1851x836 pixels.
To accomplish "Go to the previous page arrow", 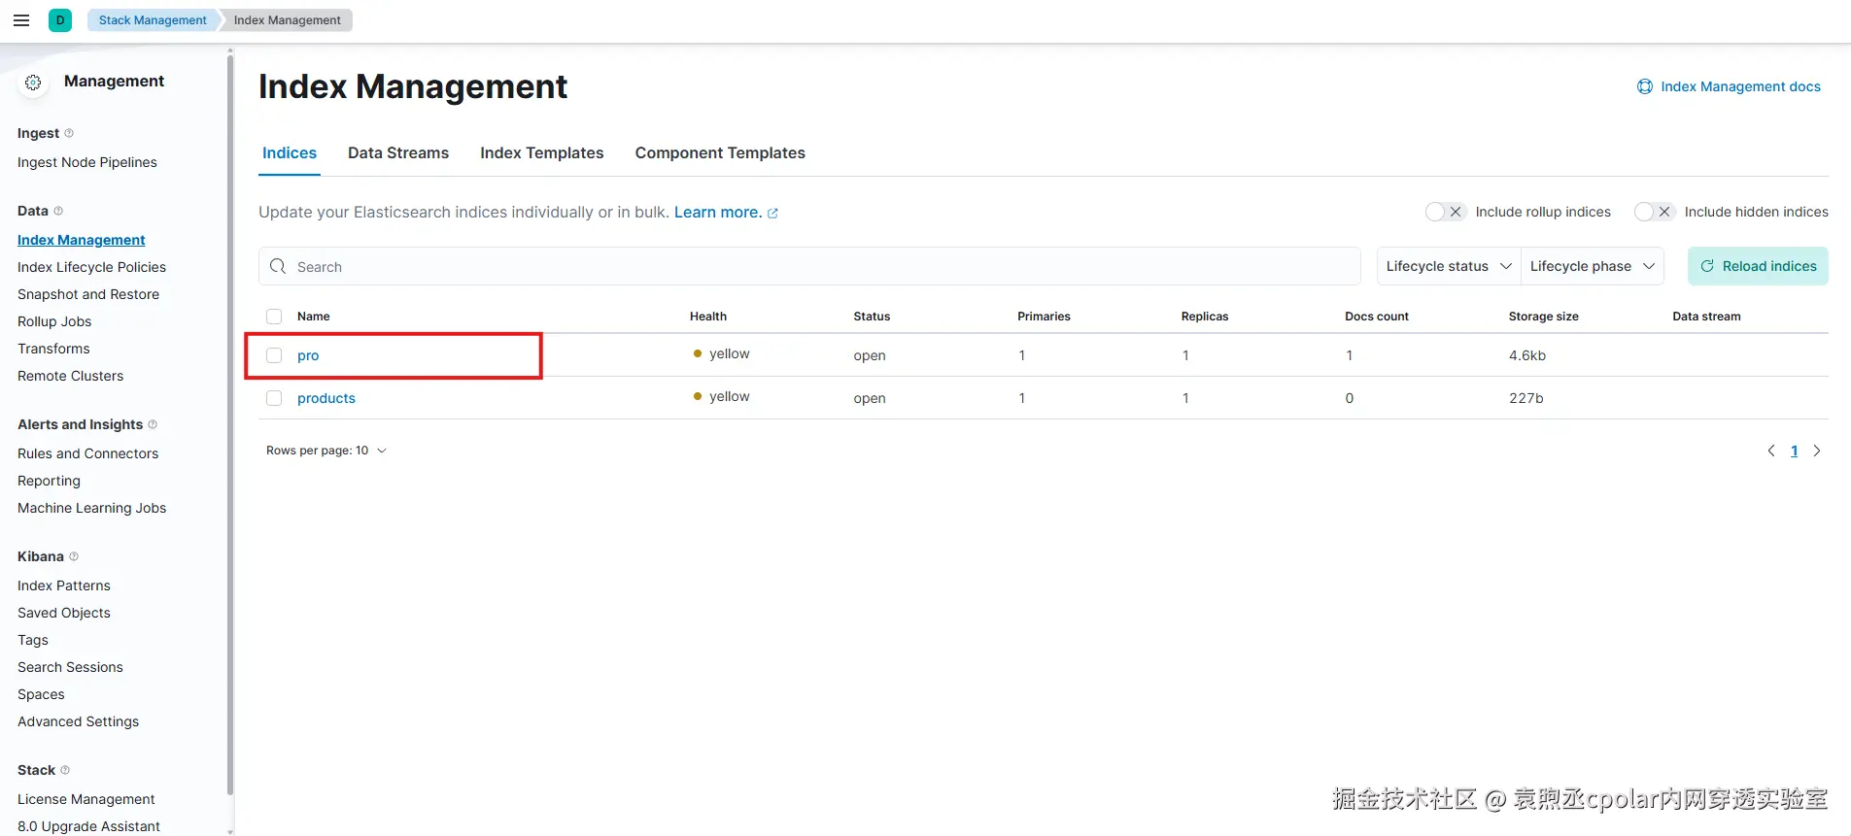I will click(x=1770, y=451).
